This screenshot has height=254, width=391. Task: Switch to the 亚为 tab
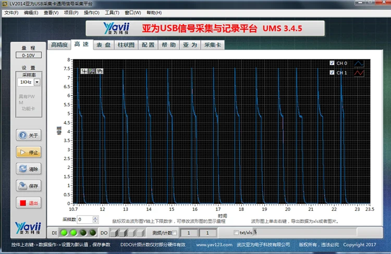pyautogui.click(x=190, y=45)
